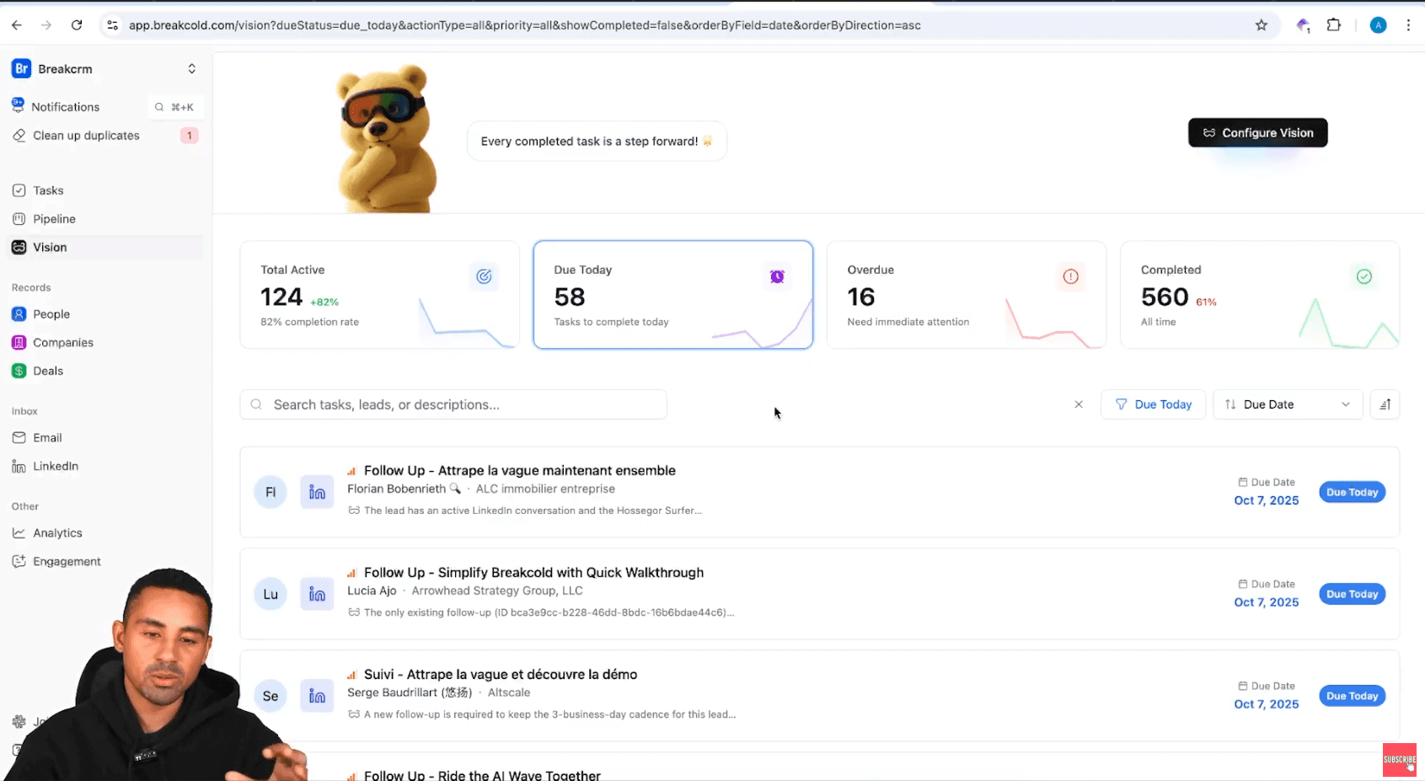The height and width of the screenshot is (781, 1425).
Task: Click the Lu avatar for Lucia
Action: [x=271, y=594]
